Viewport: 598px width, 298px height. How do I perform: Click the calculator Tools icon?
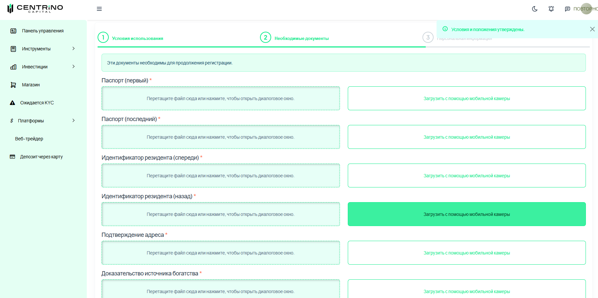[13, 49]
